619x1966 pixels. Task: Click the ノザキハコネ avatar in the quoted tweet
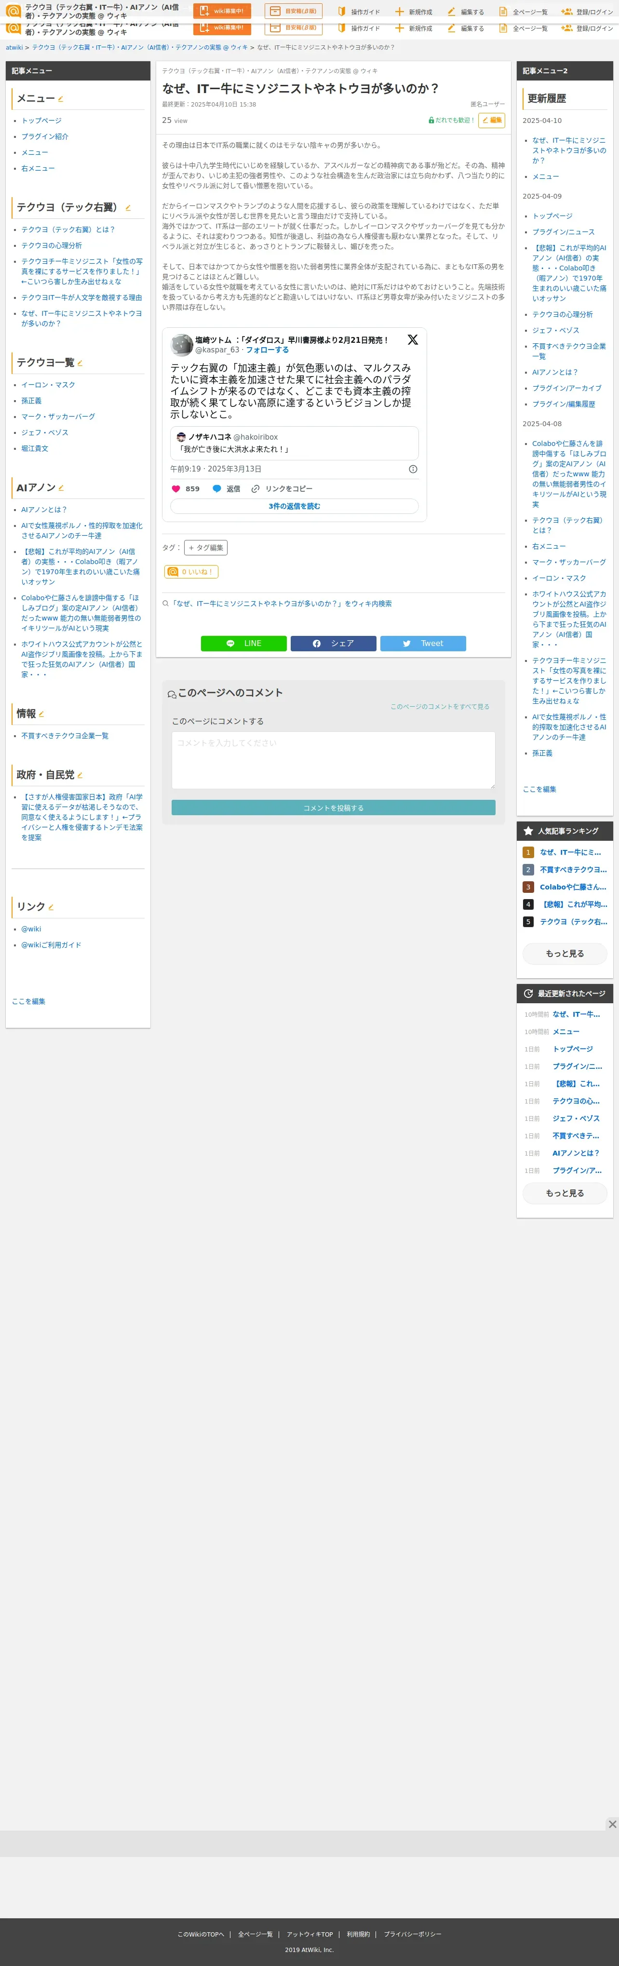(x=181, y=437)
